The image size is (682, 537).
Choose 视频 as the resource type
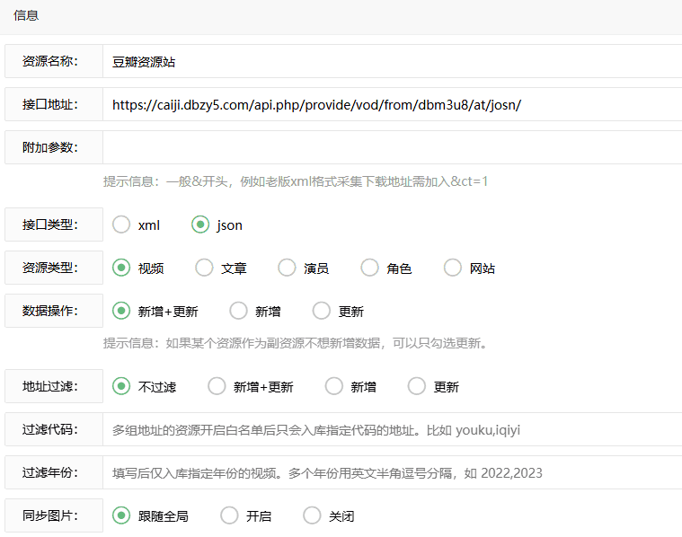click(121, 268)
